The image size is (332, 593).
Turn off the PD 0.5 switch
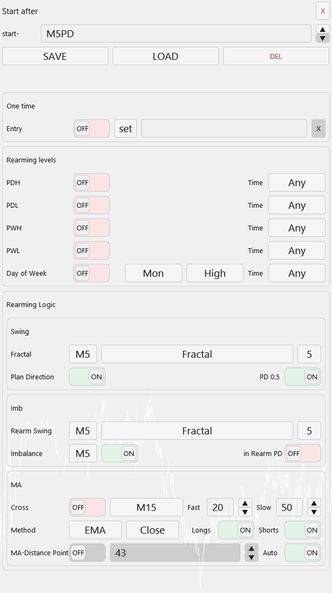(x=303, y=377)
